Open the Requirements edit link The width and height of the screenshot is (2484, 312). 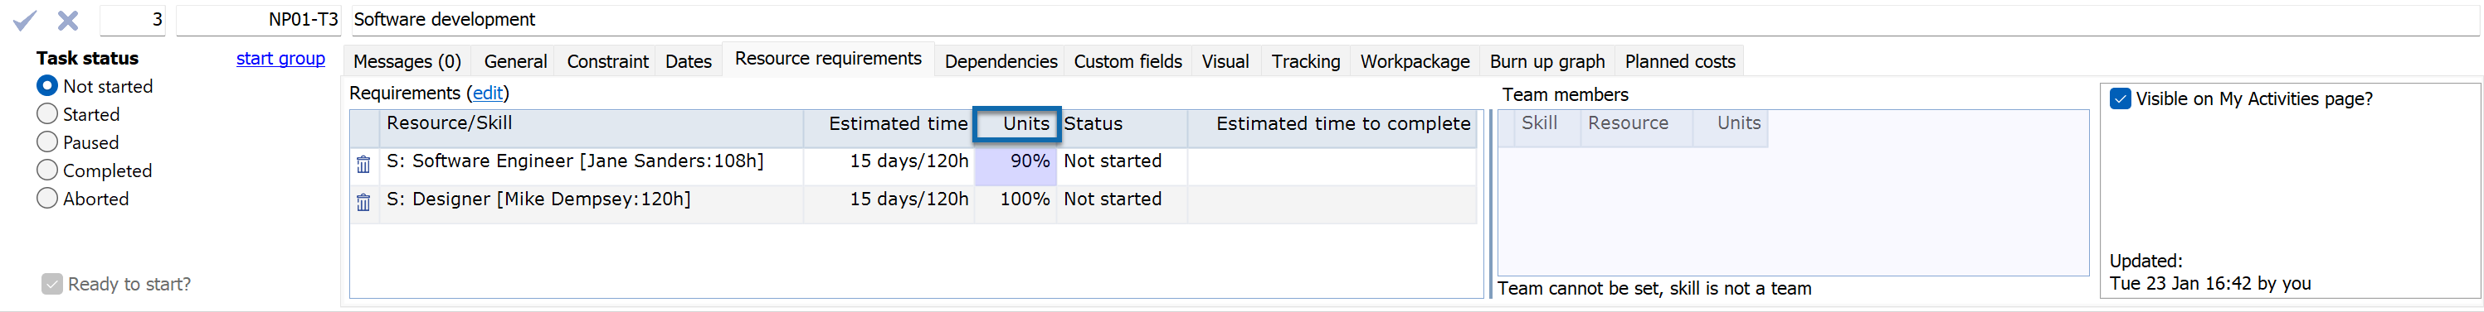[x=488, y=94]
